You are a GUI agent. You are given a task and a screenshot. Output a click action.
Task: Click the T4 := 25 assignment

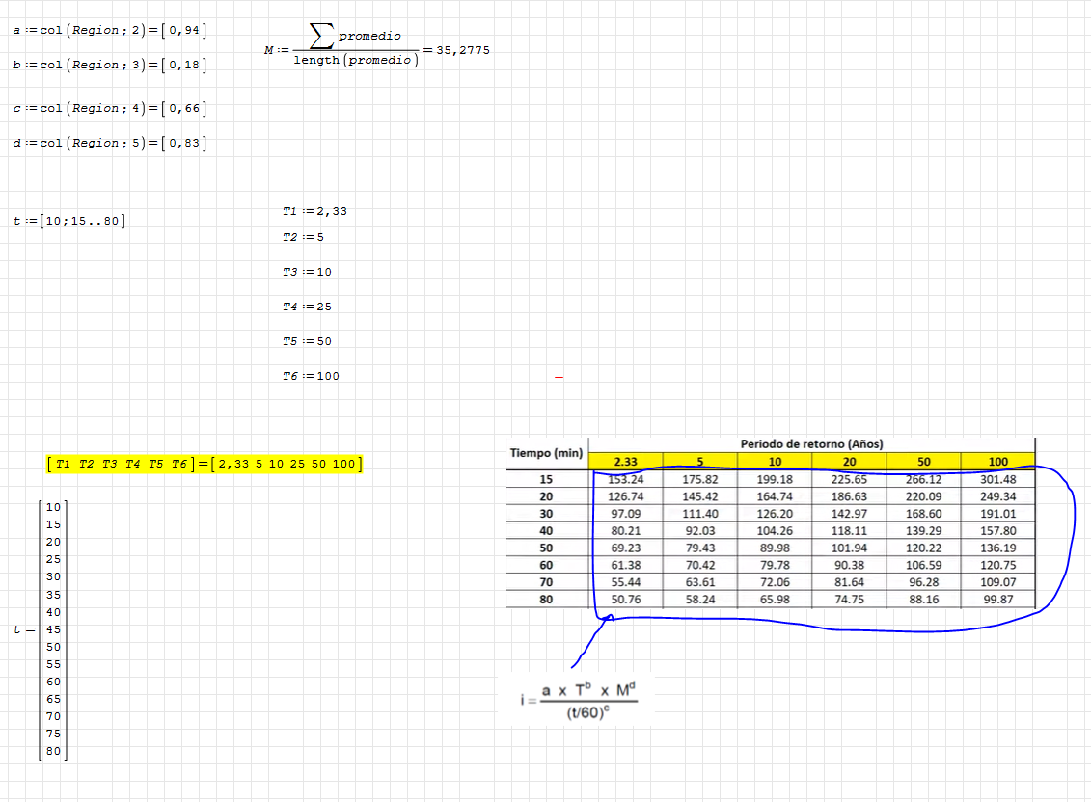click(307, 307)
